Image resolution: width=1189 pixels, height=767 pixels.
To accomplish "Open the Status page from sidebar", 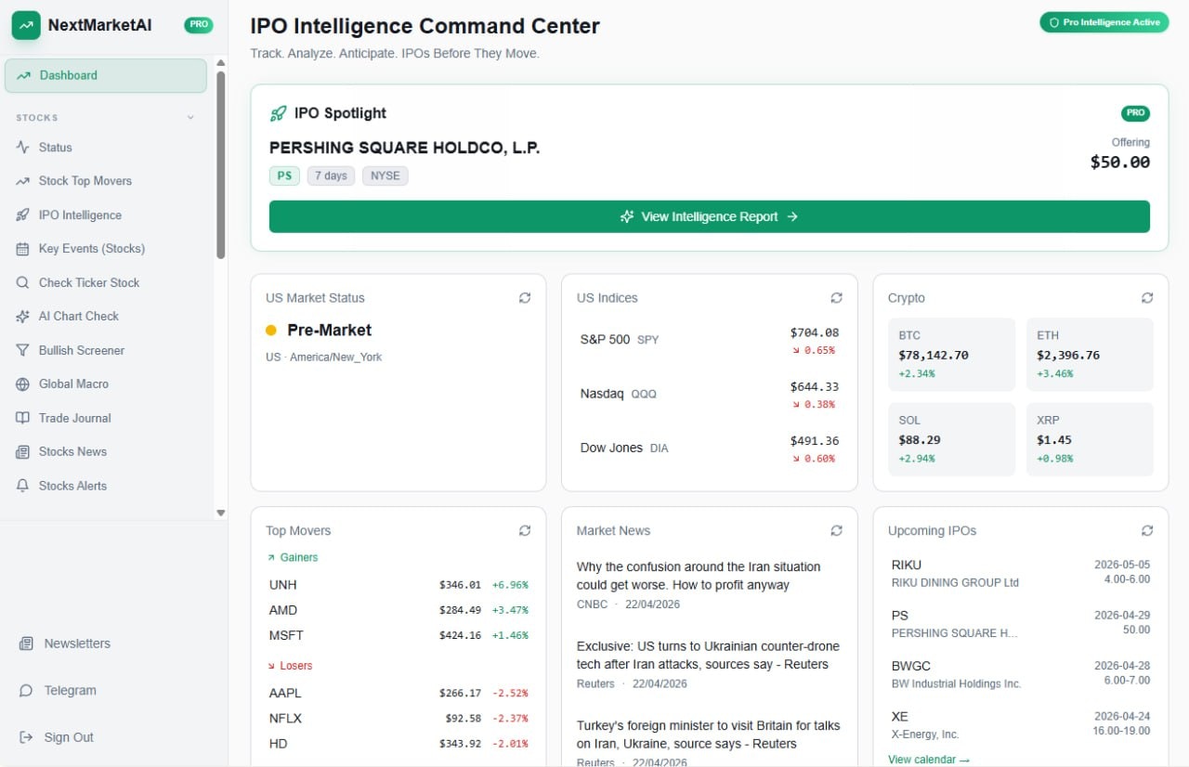I will point(106,148).
